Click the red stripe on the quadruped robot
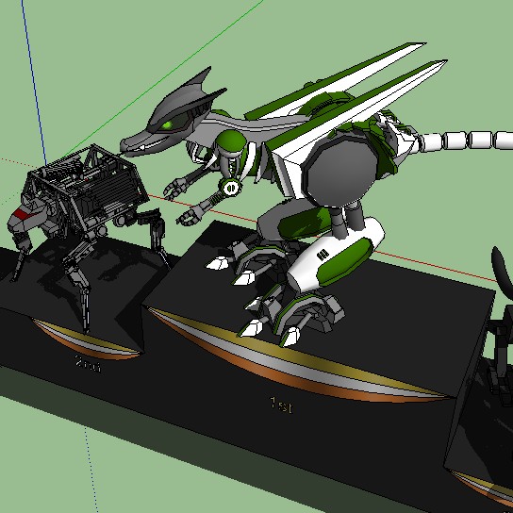The width and height of the screenshot is (513, 513). coord(22,214)
